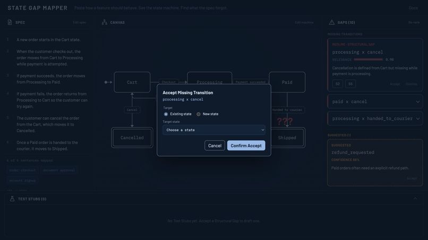Screen dimensions: 428x240
Task: Select the Cart state node
Action: click(x=132, y=82)
